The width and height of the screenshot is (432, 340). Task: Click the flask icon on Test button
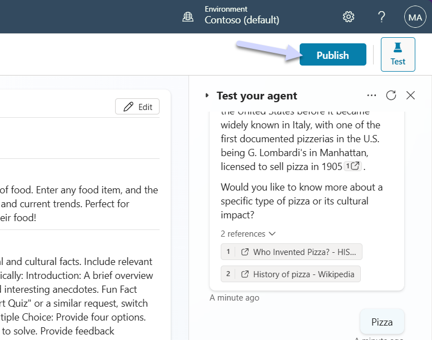pos(398,47)
